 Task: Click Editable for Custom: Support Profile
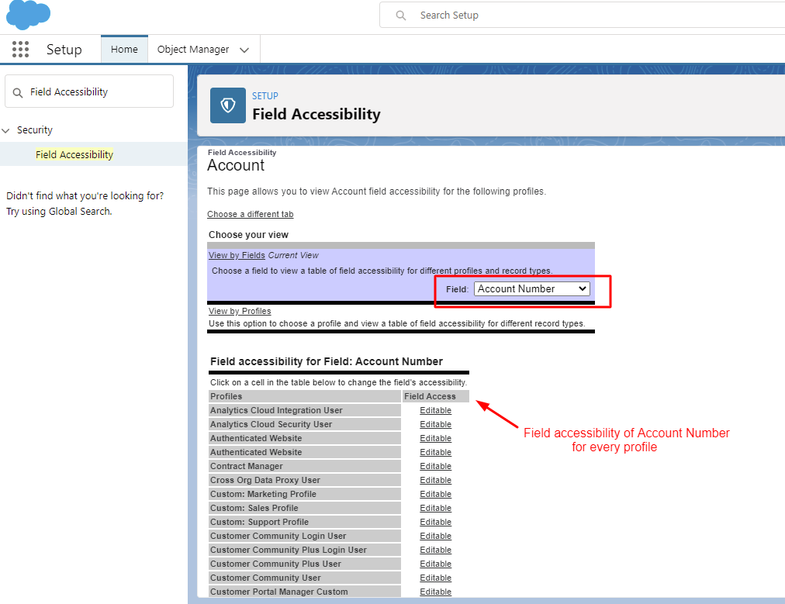(x=436, y=523)
